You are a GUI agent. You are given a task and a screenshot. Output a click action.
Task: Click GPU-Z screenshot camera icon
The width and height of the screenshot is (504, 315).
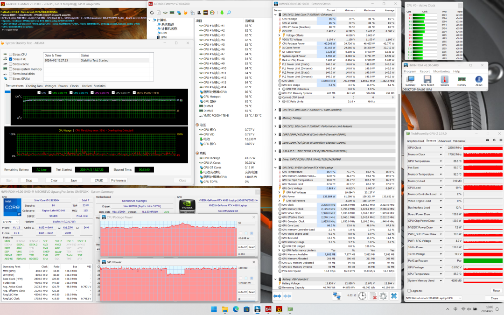487,140
